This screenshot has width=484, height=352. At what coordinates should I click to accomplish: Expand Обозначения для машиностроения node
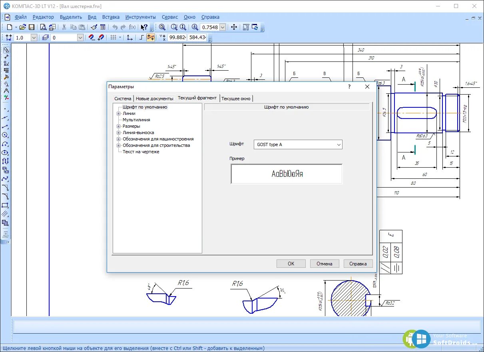point(119,139)
